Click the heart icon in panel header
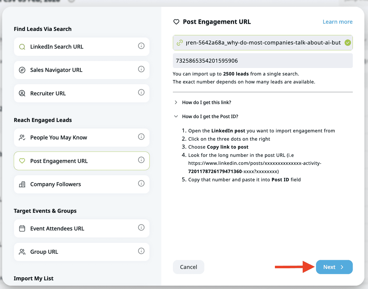 click(176, 22)
